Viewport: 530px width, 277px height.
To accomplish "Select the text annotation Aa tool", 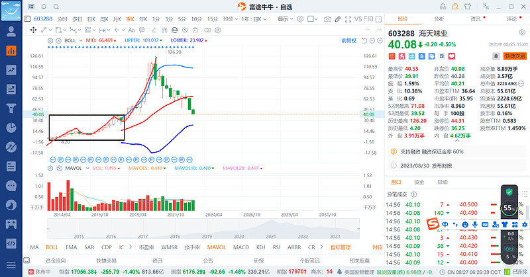I will tap(131, 30).
